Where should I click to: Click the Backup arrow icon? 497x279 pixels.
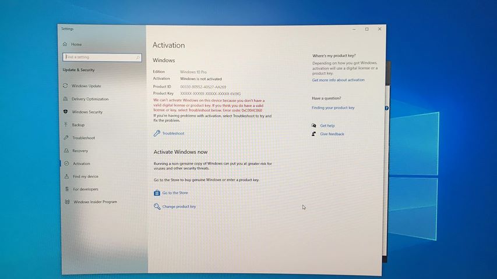[66, 124]
